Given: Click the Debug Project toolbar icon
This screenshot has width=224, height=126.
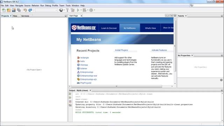Looking at the screenshot, I should (x=85, y=10).
